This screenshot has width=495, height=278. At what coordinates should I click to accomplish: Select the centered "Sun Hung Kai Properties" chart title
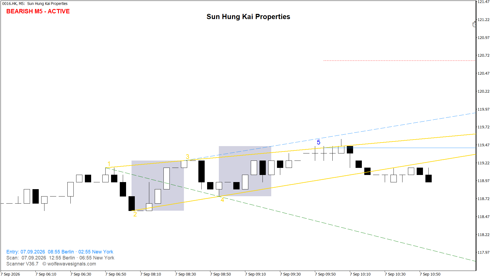248,17
